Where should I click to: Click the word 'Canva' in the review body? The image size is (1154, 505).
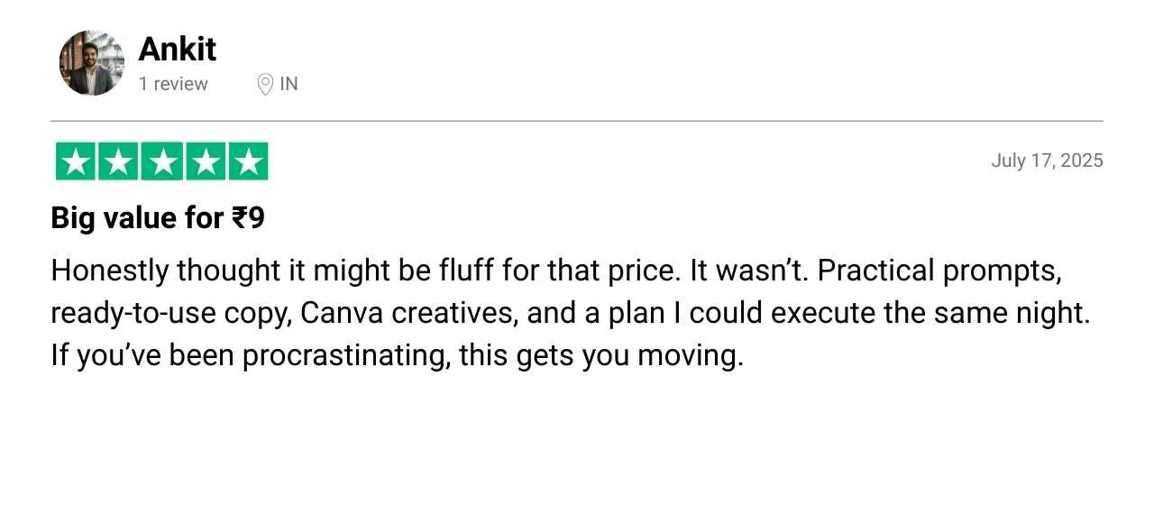tap(333, 313)
